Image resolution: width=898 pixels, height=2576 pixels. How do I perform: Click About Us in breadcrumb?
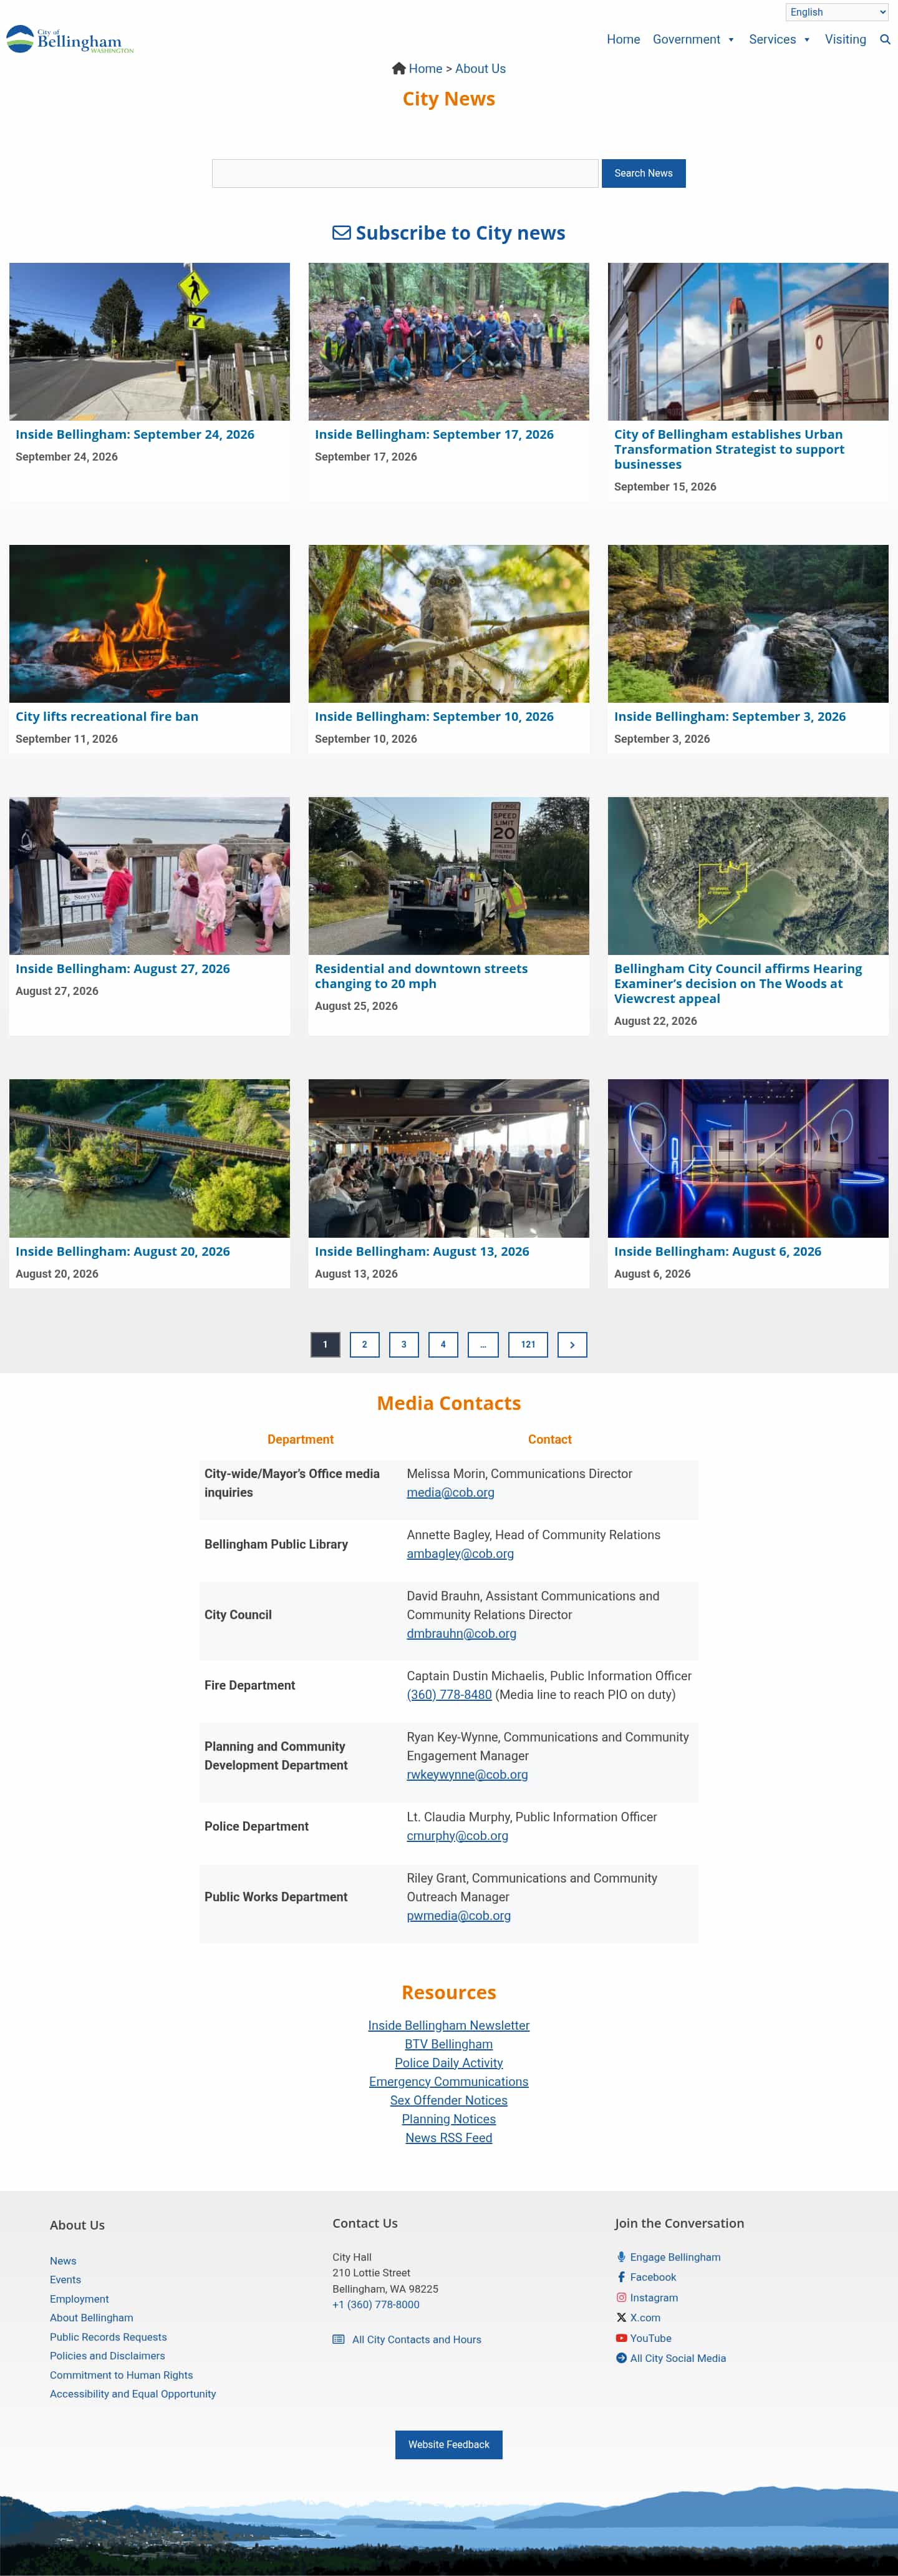click(x=480, y=69)
